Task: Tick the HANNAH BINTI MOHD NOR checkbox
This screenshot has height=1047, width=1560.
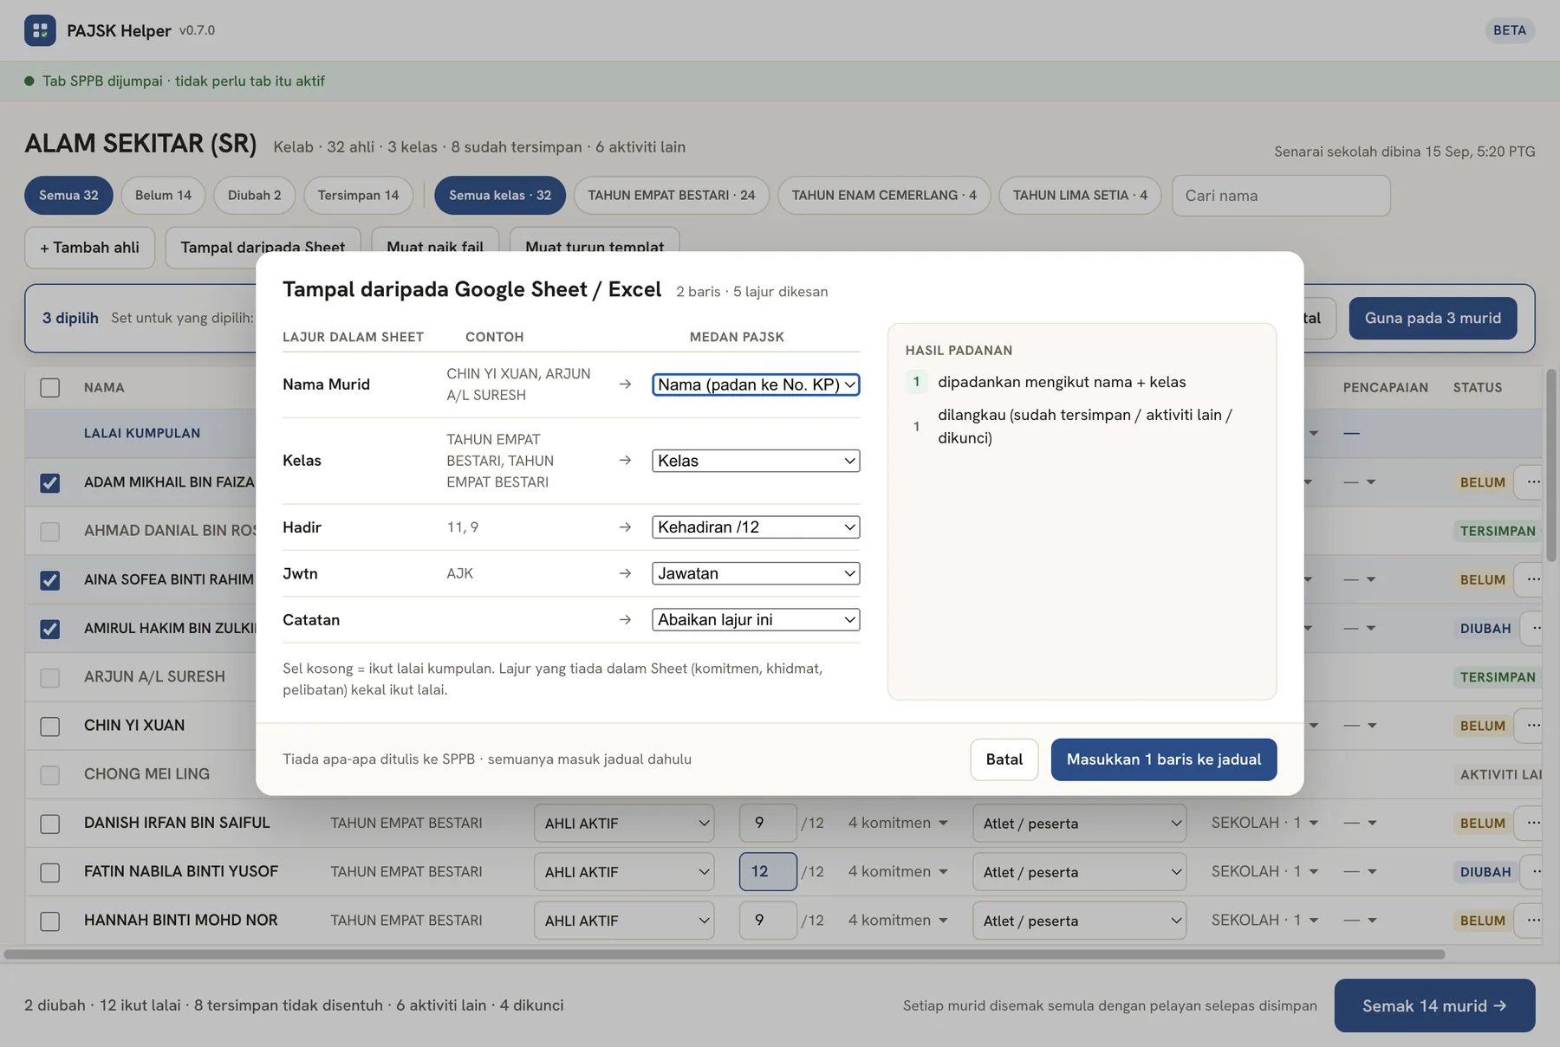Action: (50, 921)
